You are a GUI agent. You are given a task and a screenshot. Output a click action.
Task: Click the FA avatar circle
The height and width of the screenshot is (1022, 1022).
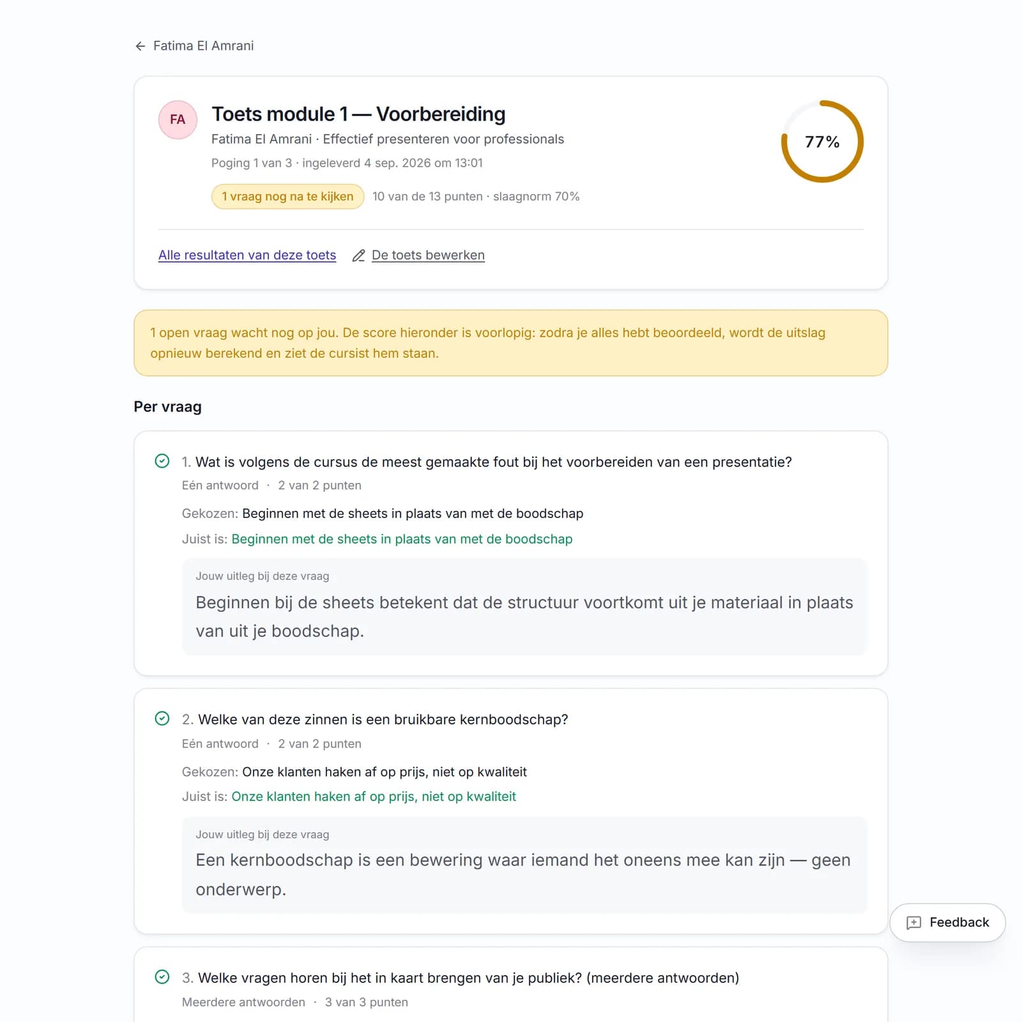click(x=178, y=119)
